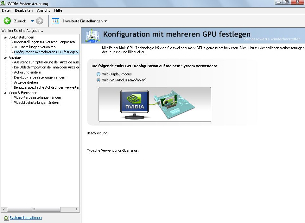Viewport: 305px width, 223px height.
Task: Click the 3D-Einstellungen category label
Action: pos(21,37)
